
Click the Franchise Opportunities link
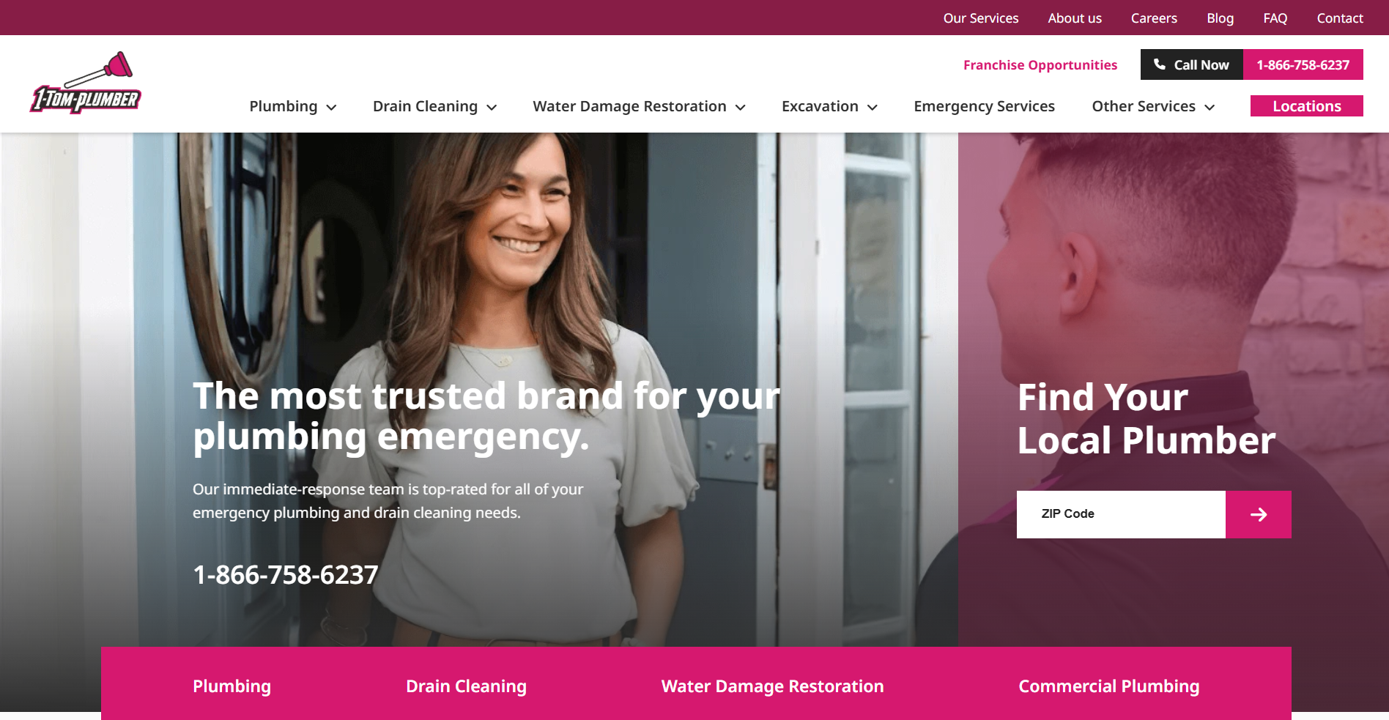coord(1040,65)
